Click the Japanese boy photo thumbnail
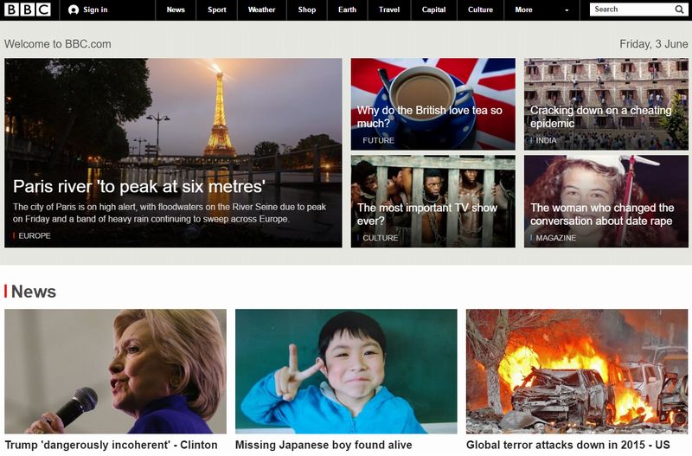The height and width of the screenshot is (456, 692). [x=346, y=371]
